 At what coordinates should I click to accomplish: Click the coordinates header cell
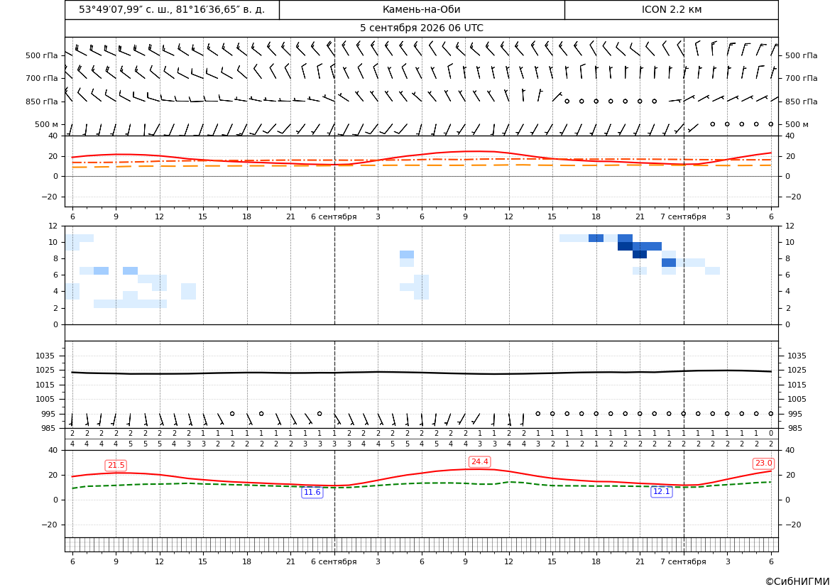tap(172, 9)
